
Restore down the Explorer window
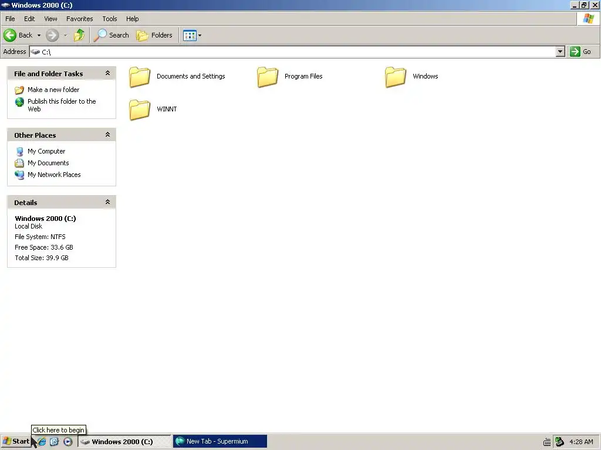click(x=584, y=5)
